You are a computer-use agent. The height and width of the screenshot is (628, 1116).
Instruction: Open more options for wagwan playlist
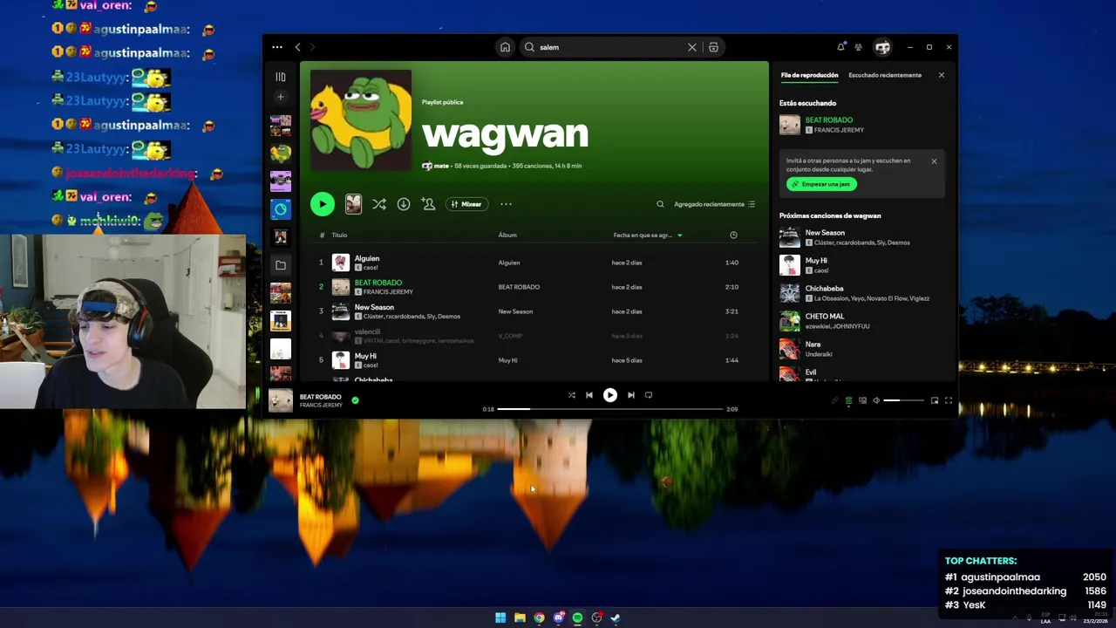(506, 204)
